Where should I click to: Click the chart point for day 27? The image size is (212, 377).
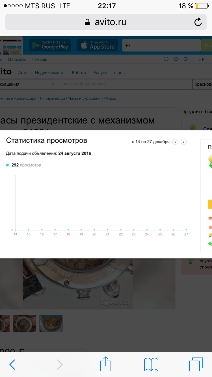tap(186, 230)
